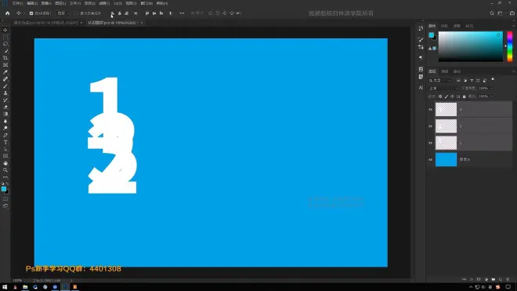Viewport: 517px width, 291px height.
Task: Click the rainbow hue slider strip
Action: [510, 46]
